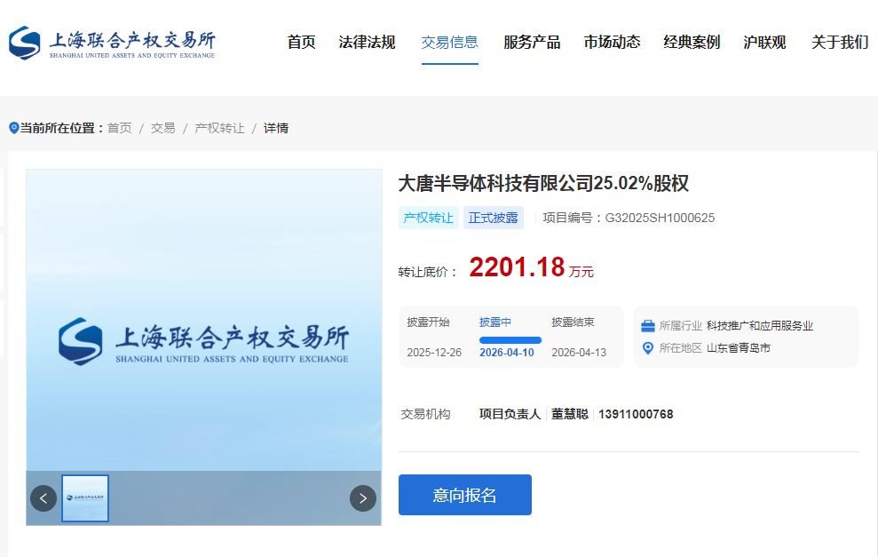Click the Shanghai United Assets exchange logo
878x557 pixels.
click(112, 43)
